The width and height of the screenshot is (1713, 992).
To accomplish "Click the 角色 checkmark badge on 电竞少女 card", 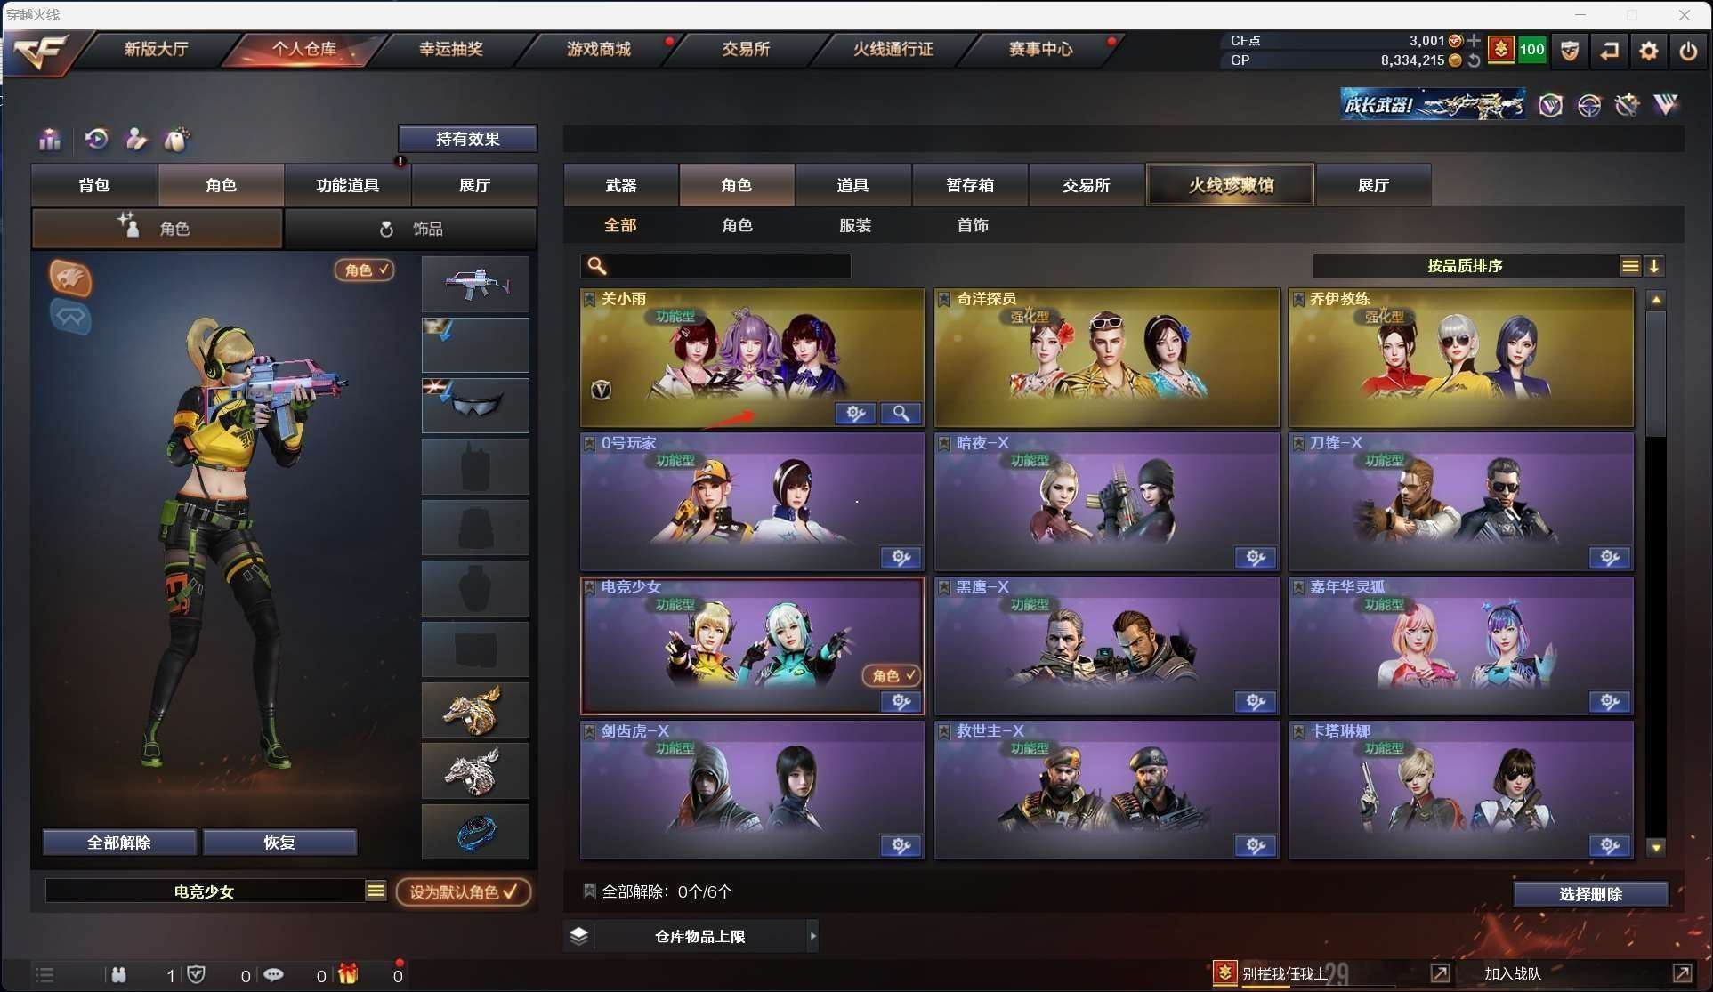I will click(x=891, y=675).
